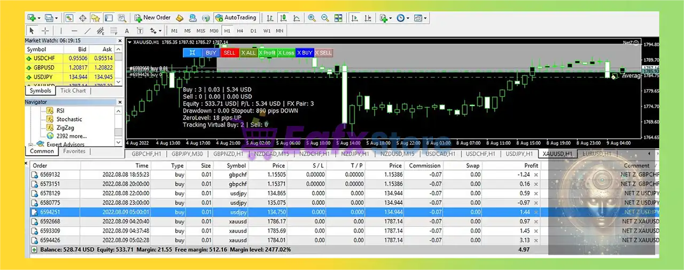Image resolution: width=684 pixels, height=270 pixels.
Task: Toggle the Terminal window icon
Action: [x=109, y=18]
